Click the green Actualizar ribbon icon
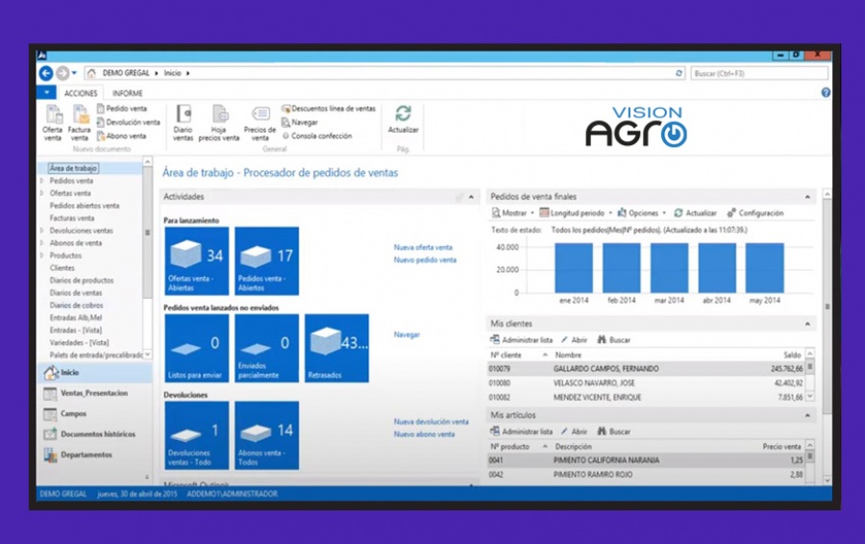Image resolution: width=865 pixels, height=544 pixels. (404, 119)
